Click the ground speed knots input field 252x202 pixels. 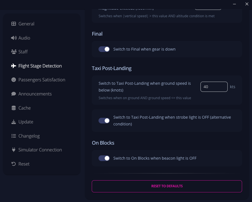pyautogui.click(x=214, y=87)
